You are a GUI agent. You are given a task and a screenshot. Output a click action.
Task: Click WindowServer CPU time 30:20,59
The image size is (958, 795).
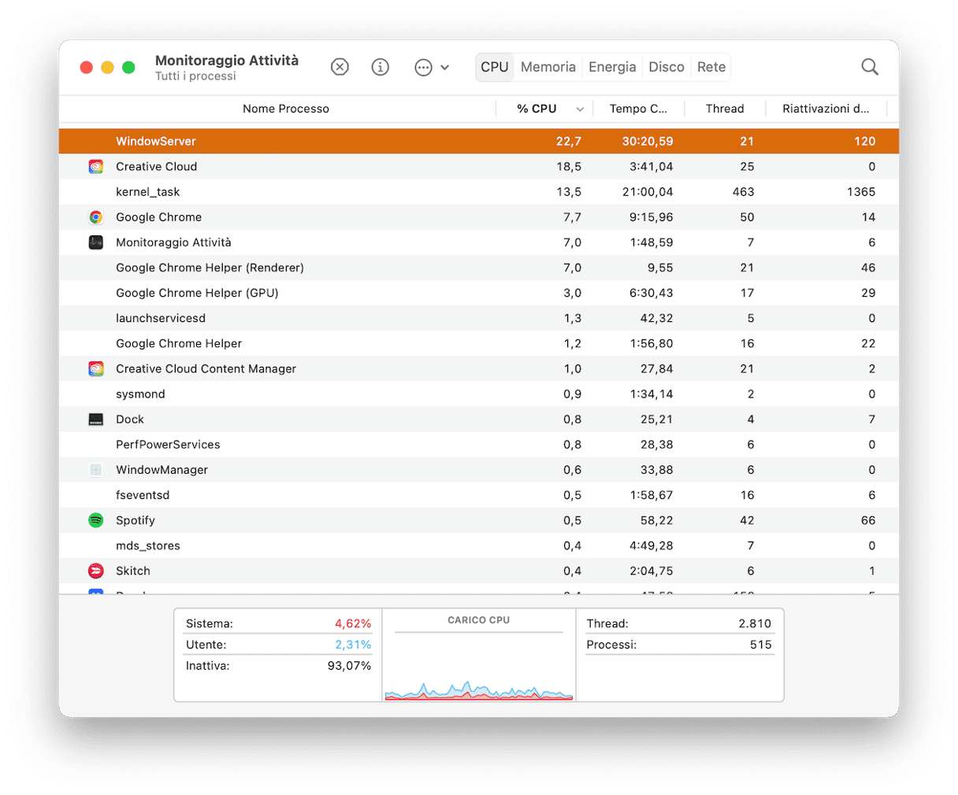coord(648,142)
